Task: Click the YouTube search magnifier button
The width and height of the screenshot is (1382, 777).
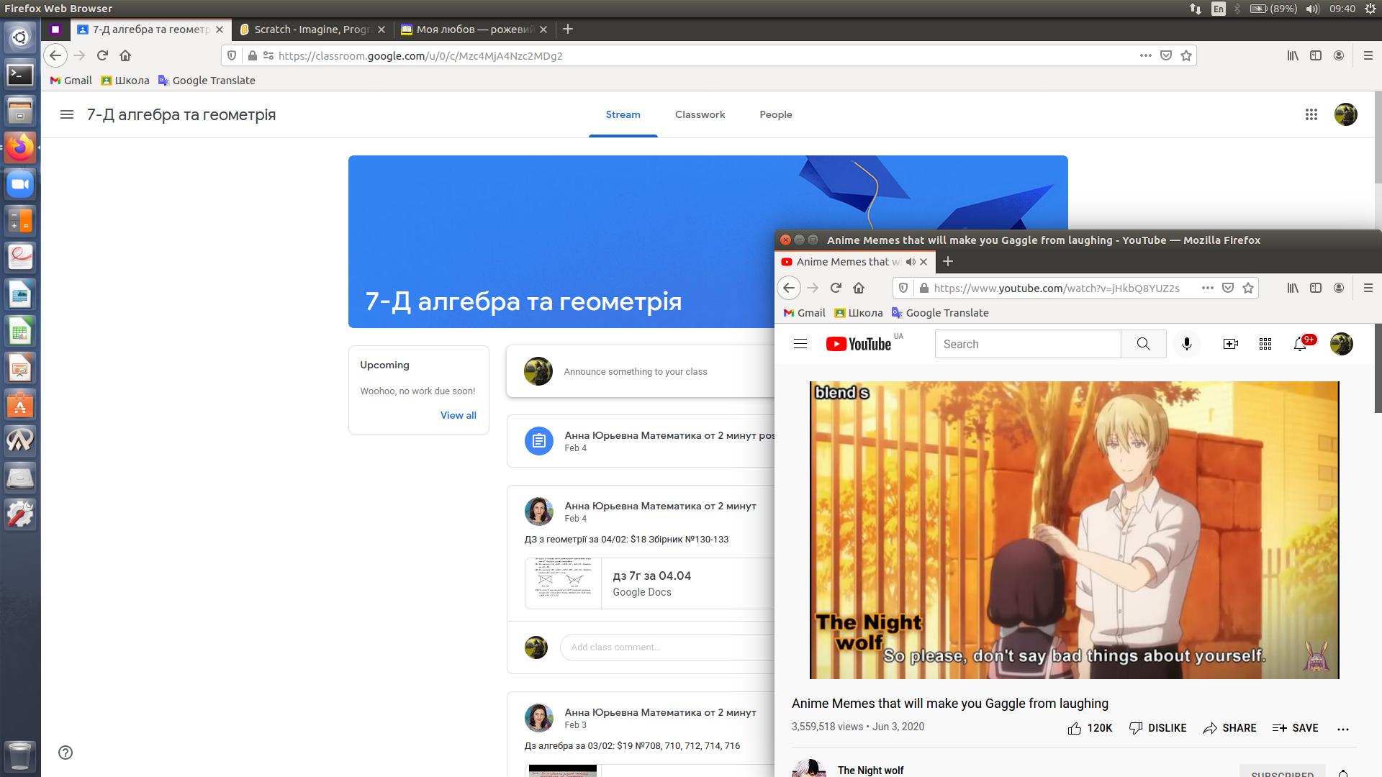Action: 1143,344
